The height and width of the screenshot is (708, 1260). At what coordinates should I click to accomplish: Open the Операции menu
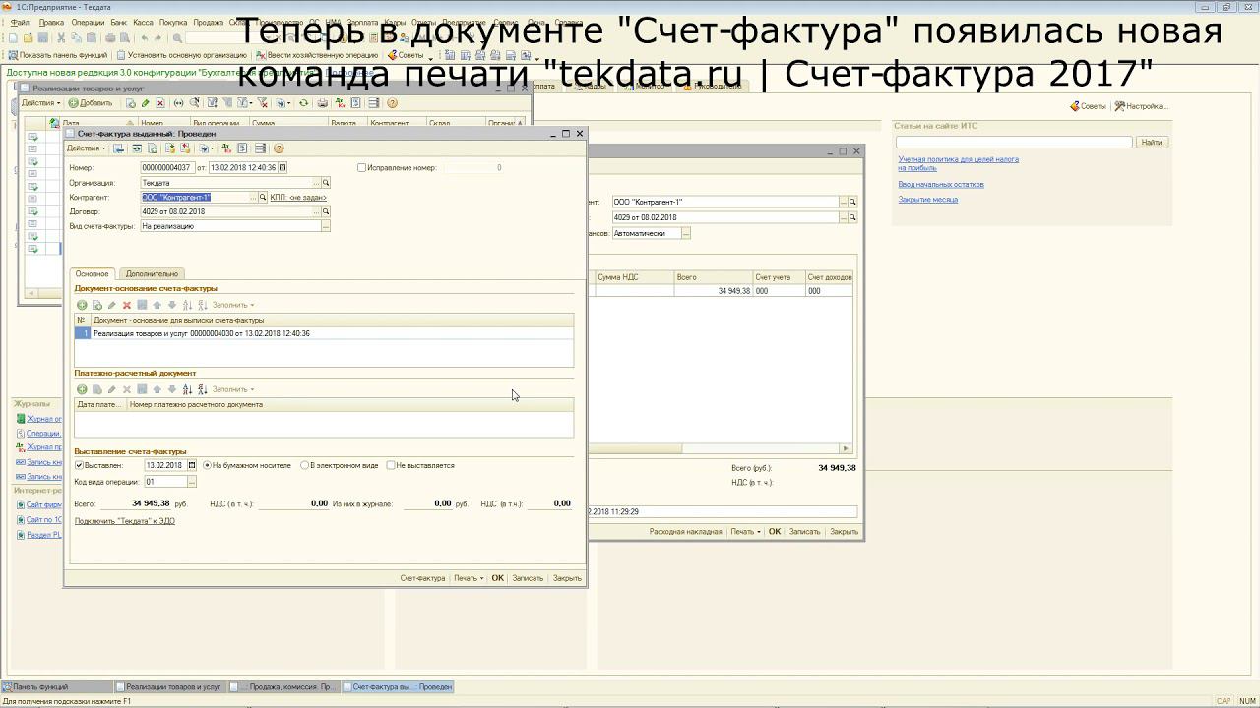click(88, 22)
